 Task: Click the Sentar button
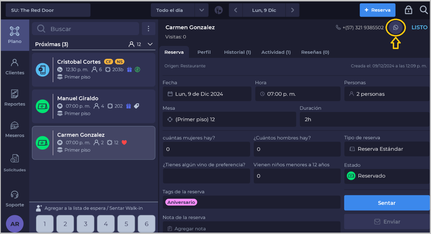pyautogui.click(x=387, y=203)
